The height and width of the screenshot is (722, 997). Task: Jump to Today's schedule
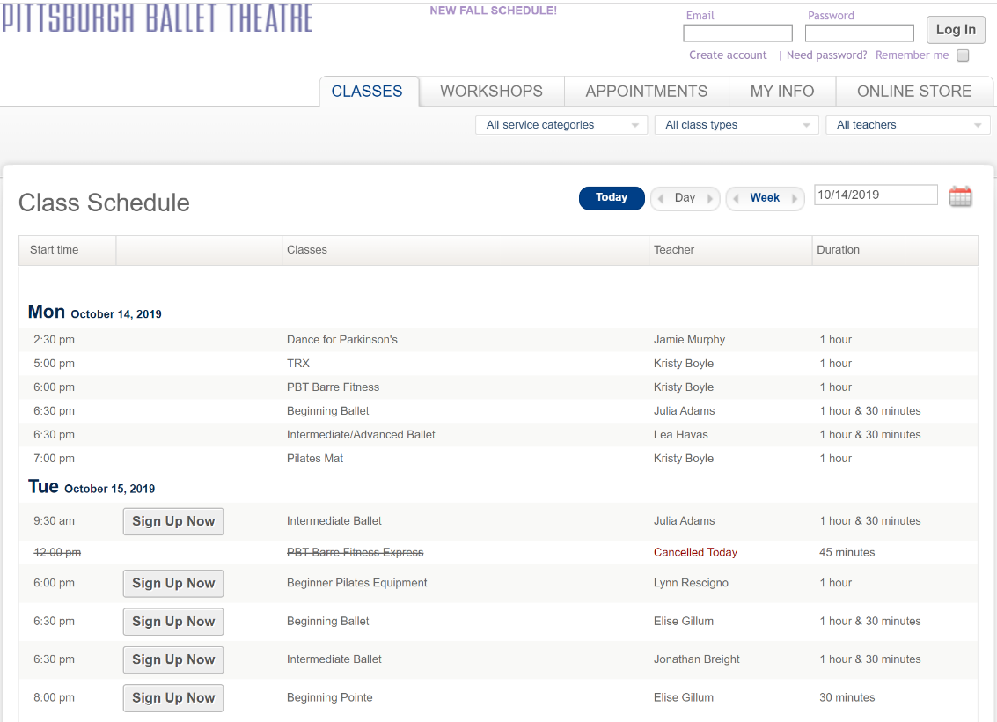point(612,198)
